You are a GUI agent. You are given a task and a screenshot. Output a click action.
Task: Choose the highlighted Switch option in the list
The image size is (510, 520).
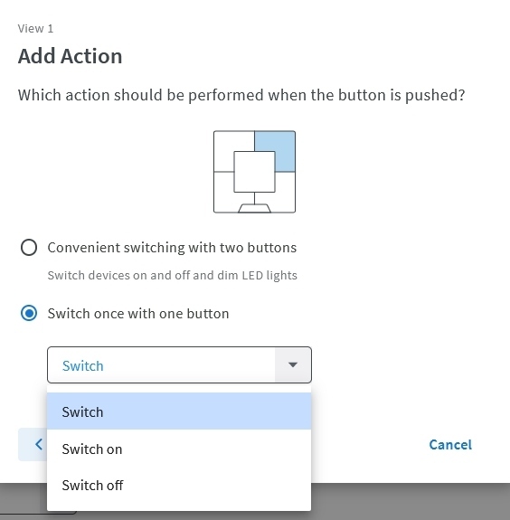point(179,411)
